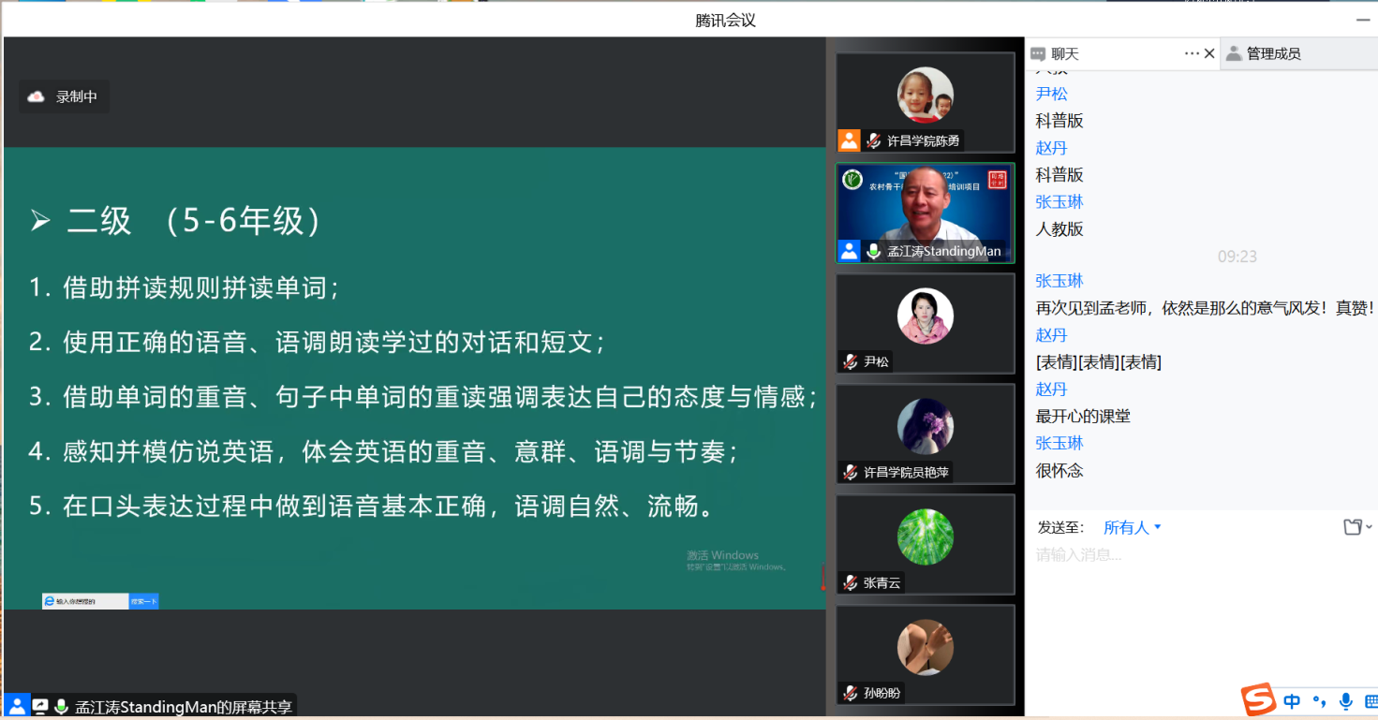This screenshot has width=1378, height=720.
Task: Close the chat panel with the X button
Action: coord(1209,53)
